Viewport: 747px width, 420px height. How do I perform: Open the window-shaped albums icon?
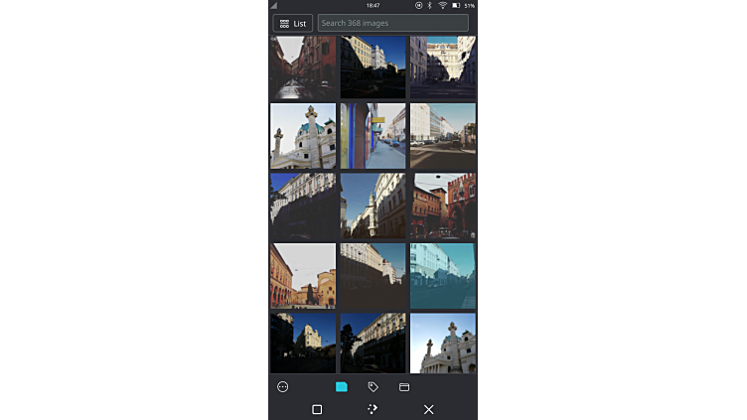(404, 387)
